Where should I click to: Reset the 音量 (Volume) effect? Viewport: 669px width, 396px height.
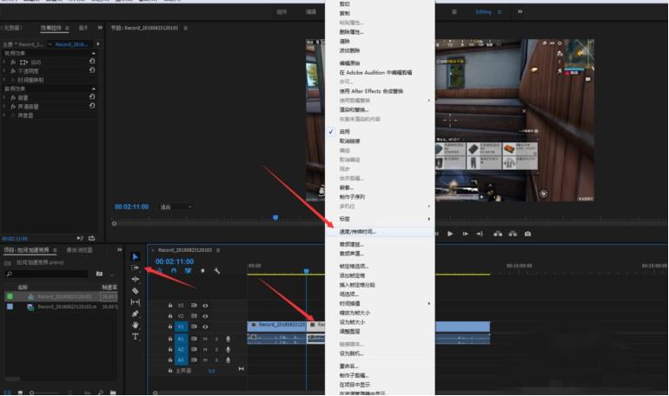[x=92, y=96]
